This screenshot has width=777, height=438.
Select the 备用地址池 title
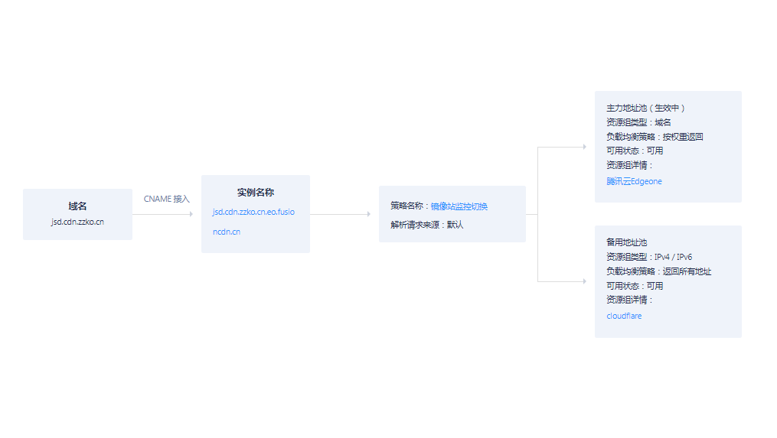click(627, 242)
